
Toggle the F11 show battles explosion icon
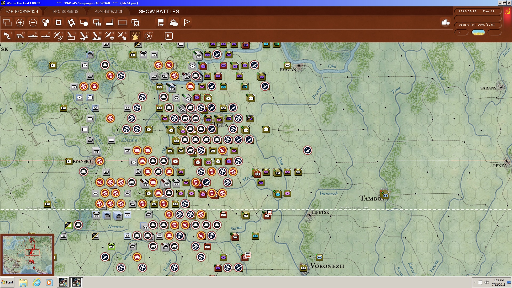(x=135, y=36)
